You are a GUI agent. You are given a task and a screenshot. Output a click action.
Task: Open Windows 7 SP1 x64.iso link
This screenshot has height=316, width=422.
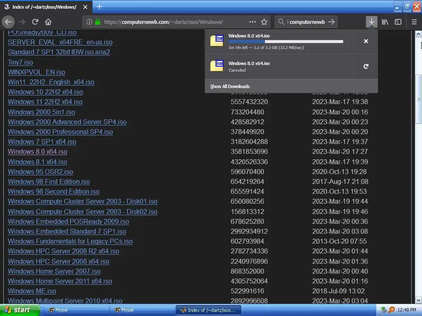coord(42,142)
